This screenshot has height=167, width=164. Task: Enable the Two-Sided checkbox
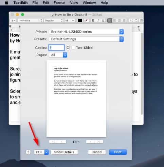[x=73, y=48]
